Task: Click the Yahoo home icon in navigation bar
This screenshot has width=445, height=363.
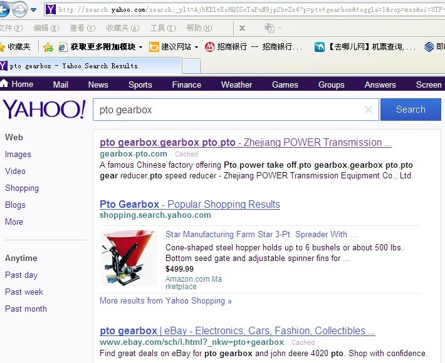Action: click(5, 84)
